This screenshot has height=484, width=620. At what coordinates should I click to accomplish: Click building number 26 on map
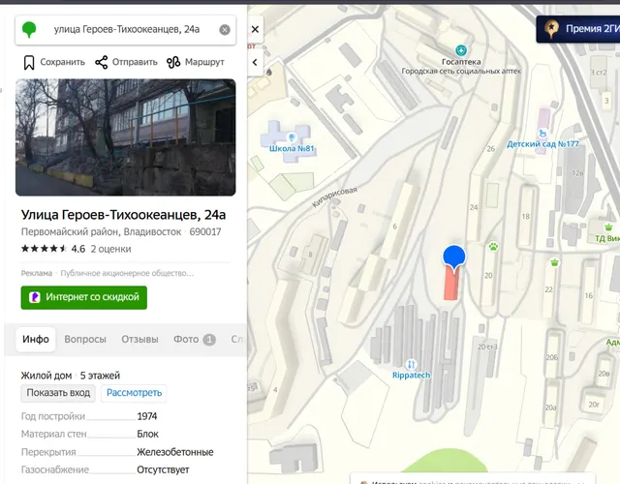(x=491, y=149)
